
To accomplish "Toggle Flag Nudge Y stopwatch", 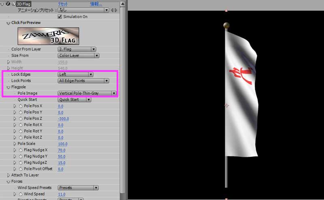I will click(21, 156).
